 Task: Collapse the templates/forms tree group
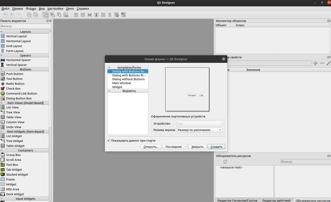point(109,68)
